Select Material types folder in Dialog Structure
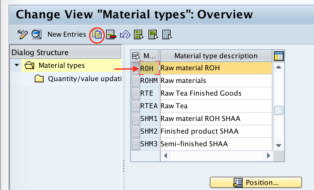The image size is (314, 190). (62, 66)
